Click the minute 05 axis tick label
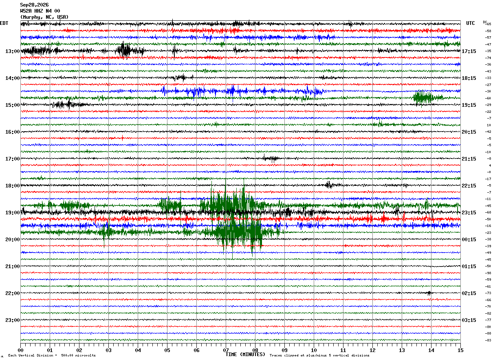 (x=167, y=350)
